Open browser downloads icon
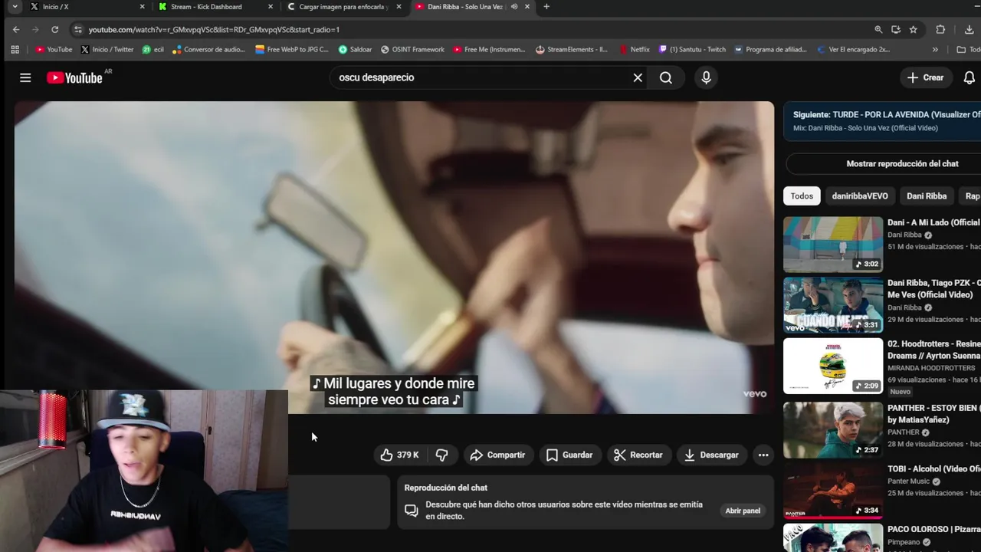This screenshot has height=552, width=981. [x=970, y=29]
